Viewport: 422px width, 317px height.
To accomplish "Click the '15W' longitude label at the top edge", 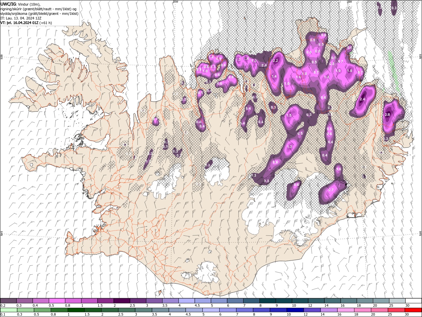I will pyautogui.click(x=349, y=2).
